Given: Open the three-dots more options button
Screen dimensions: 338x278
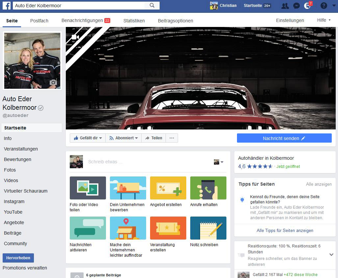Looking at the screenshot, I should (x=172, y=138).
